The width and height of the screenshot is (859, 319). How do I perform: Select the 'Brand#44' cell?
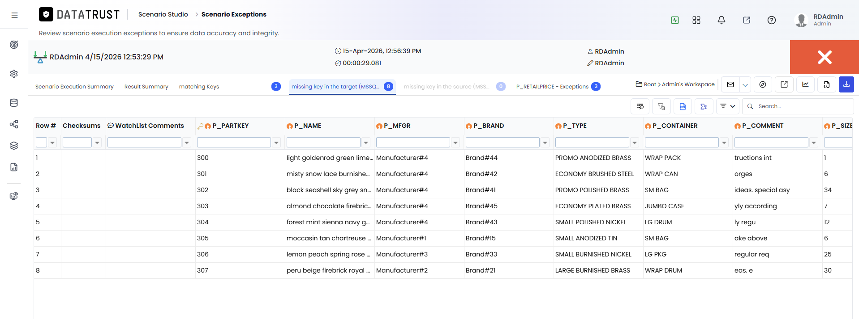coord(509,158)
